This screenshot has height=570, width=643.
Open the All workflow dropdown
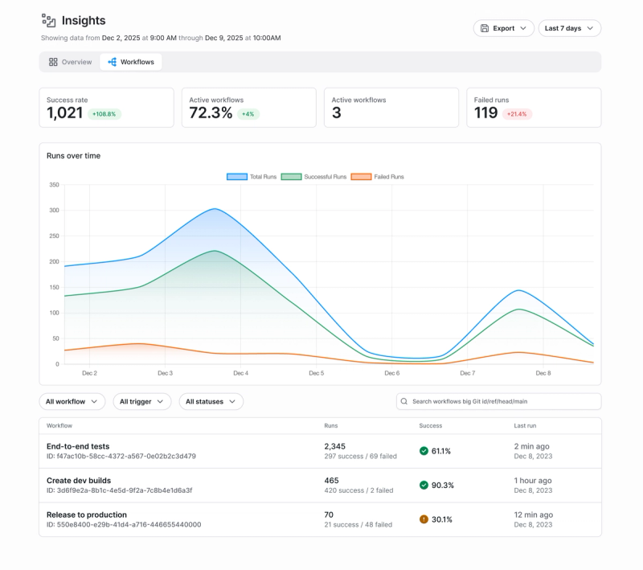(x=72, y=401)
